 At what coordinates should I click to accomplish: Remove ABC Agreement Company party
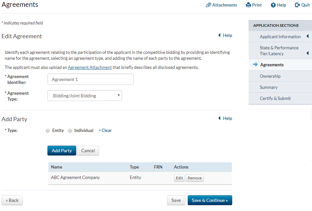(x=195, y=178)
